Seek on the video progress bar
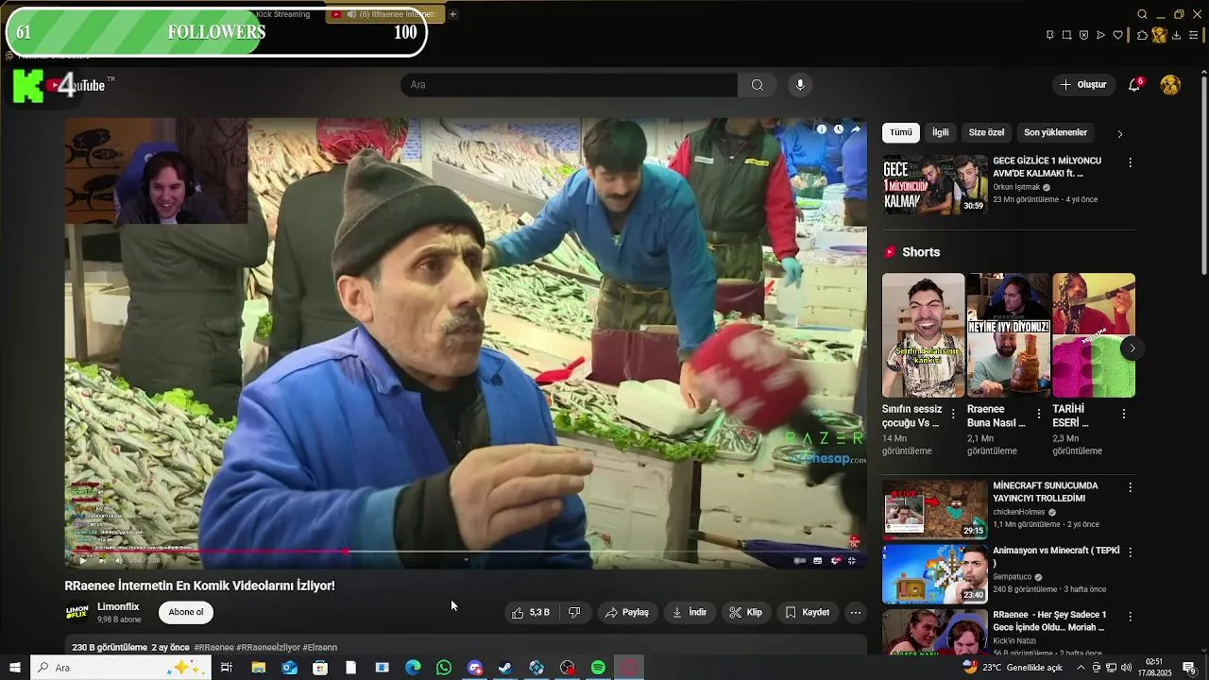 [x=465, y=552]
